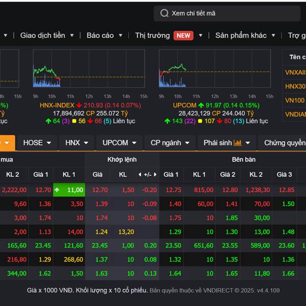Screen dimensions: 306x306
Task: Expand the HNX exchange dropdown
Action: click(77, 143)
